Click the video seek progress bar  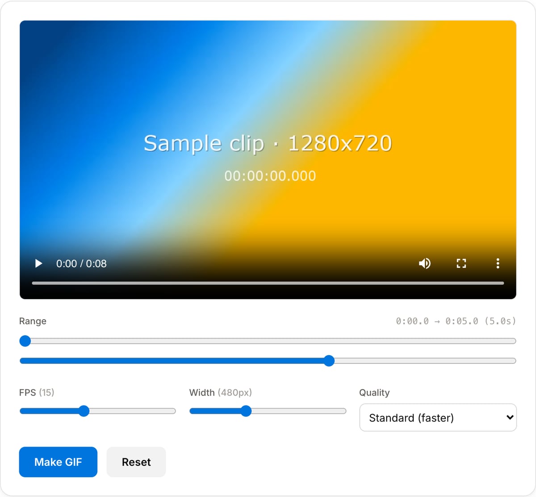pyautogui.click(x=268, y=283)
